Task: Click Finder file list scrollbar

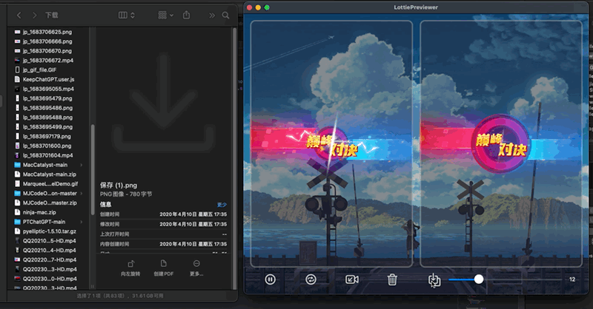Action: [x=93, y=170]
